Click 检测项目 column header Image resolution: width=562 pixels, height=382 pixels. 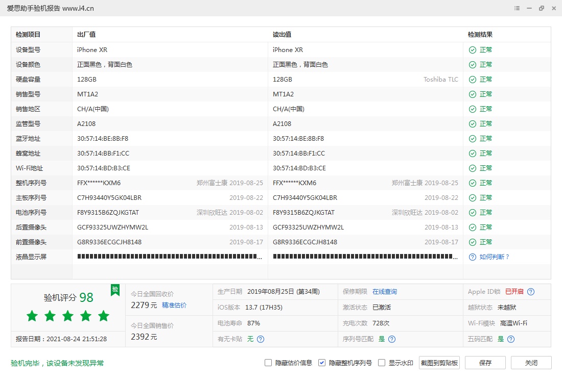pos(28,34)
